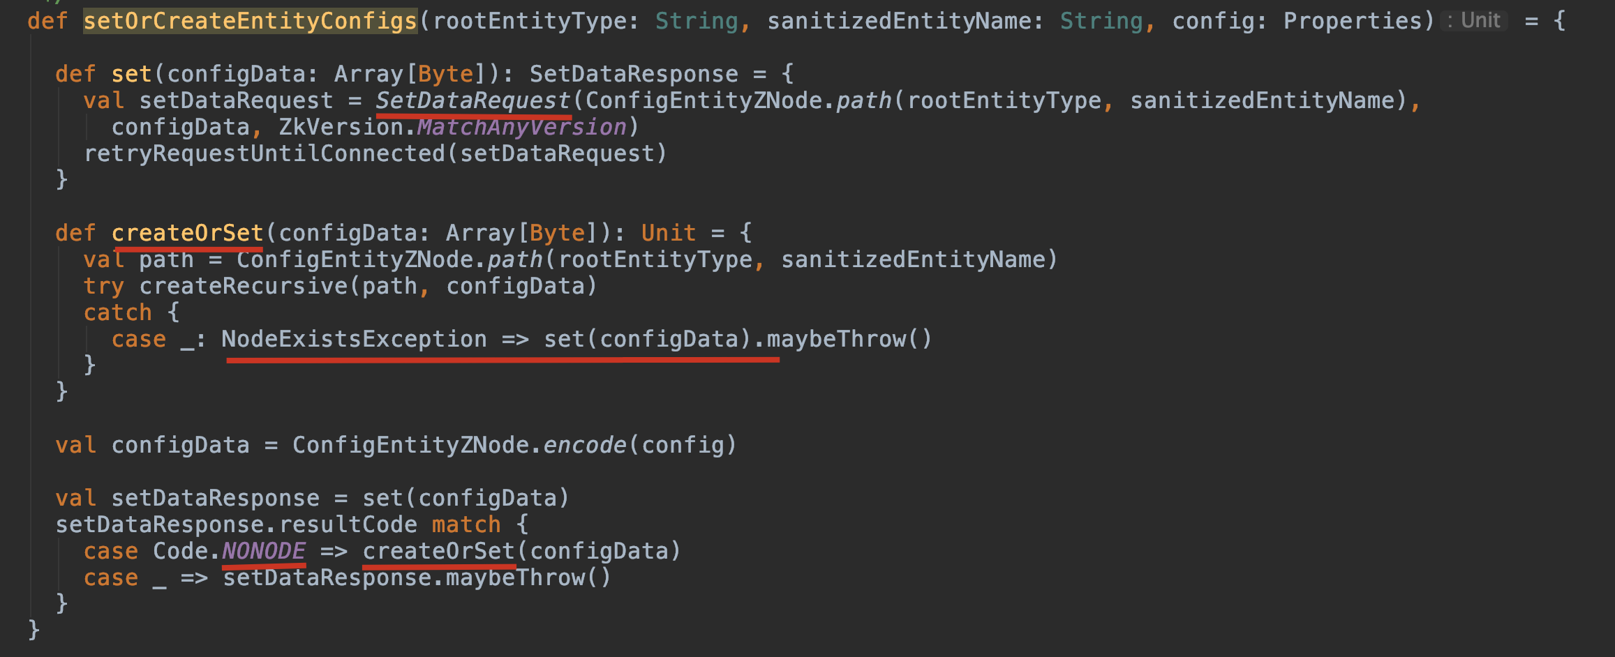Click the createOrSet method definition name
The width and height of the screenshot is (1615, 657).
[x=187, y=233]
